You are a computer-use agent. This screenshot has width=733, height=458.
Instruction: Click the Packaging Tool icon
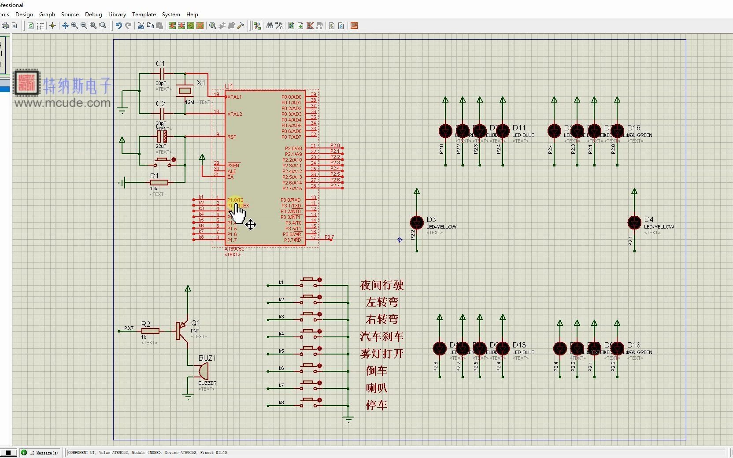point(231,26)
